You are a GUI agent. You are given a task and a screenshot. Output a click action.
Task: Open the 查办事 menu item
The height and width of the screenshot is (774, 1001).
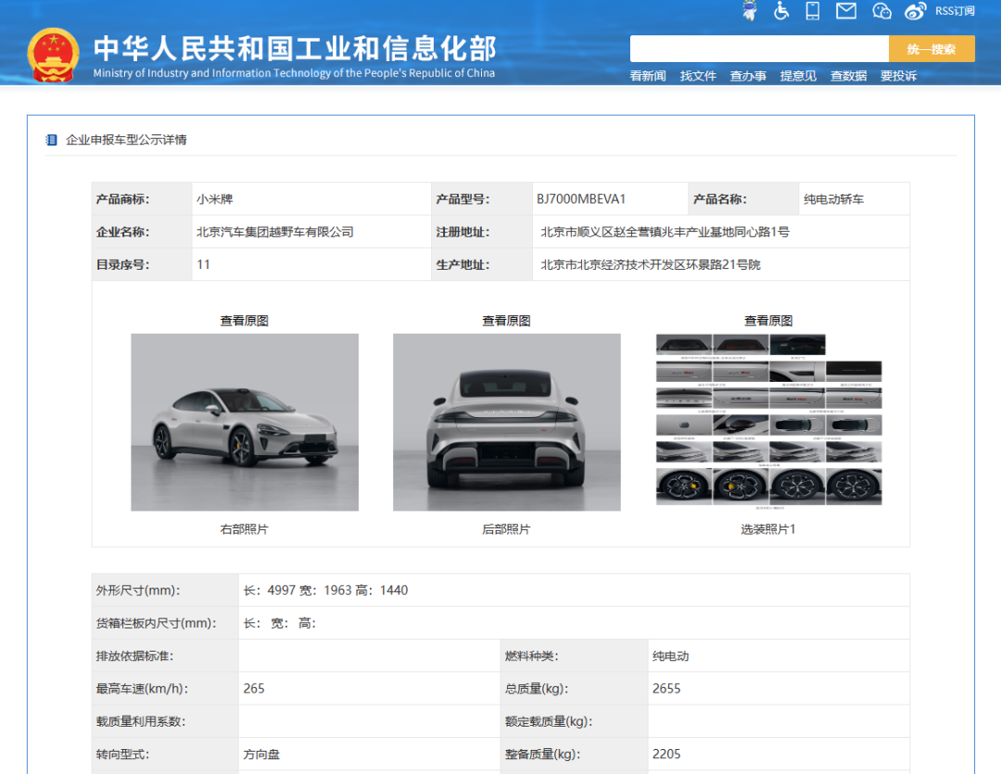tap(748, 76)
